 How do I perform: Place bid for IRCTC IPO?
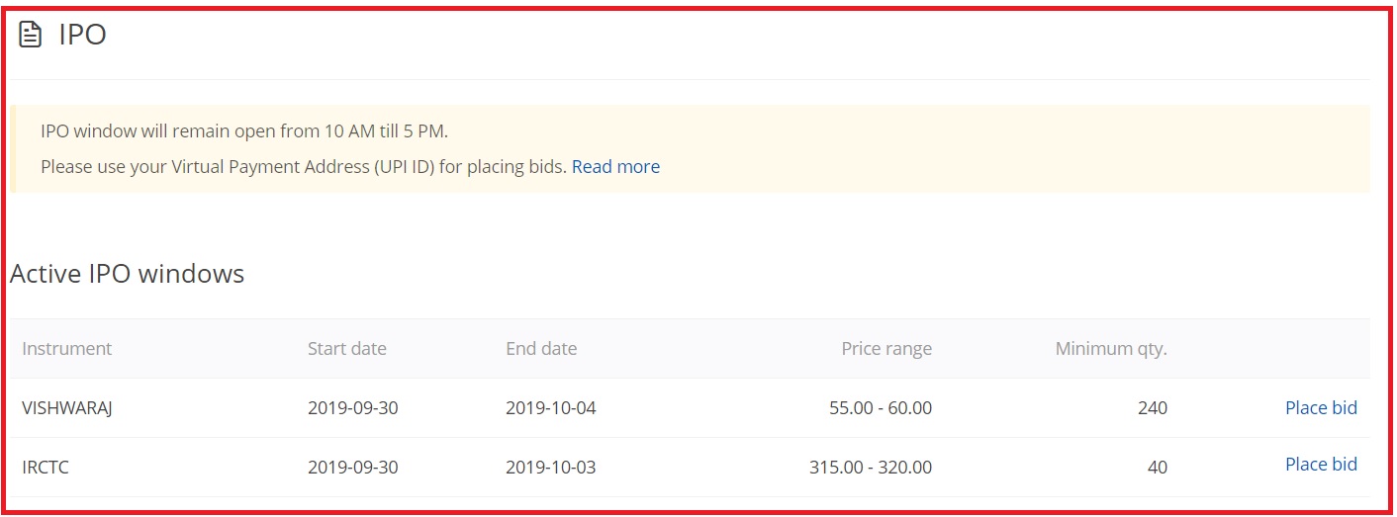[1321, 464]
